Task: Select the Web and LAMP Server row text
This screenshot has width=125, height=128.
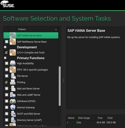Action: pyautogui.click(x=29, y=95)
